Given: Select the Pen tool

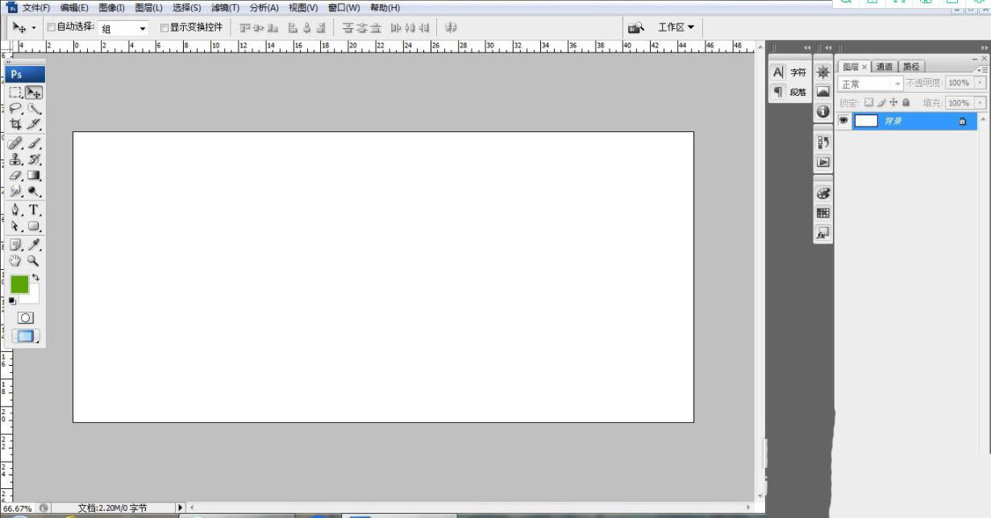Looking at the screenshot, I should pyautogui.click(x=15, y=210).
